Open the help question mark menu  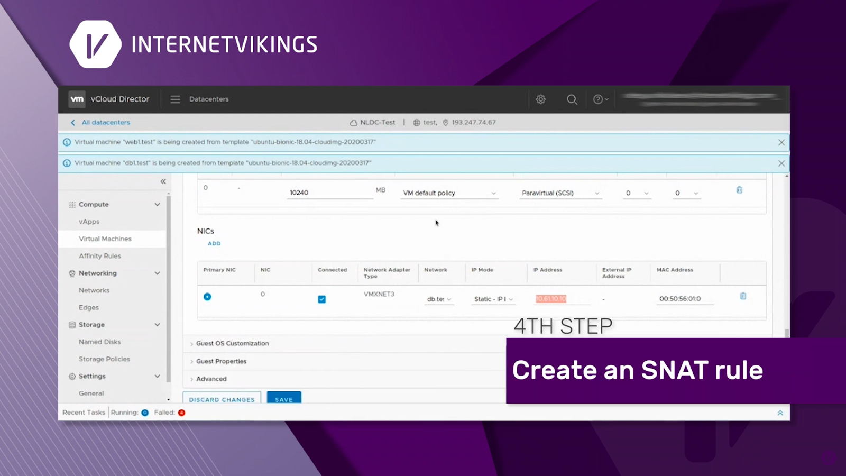pyautogui.click(x=601, y=99)
